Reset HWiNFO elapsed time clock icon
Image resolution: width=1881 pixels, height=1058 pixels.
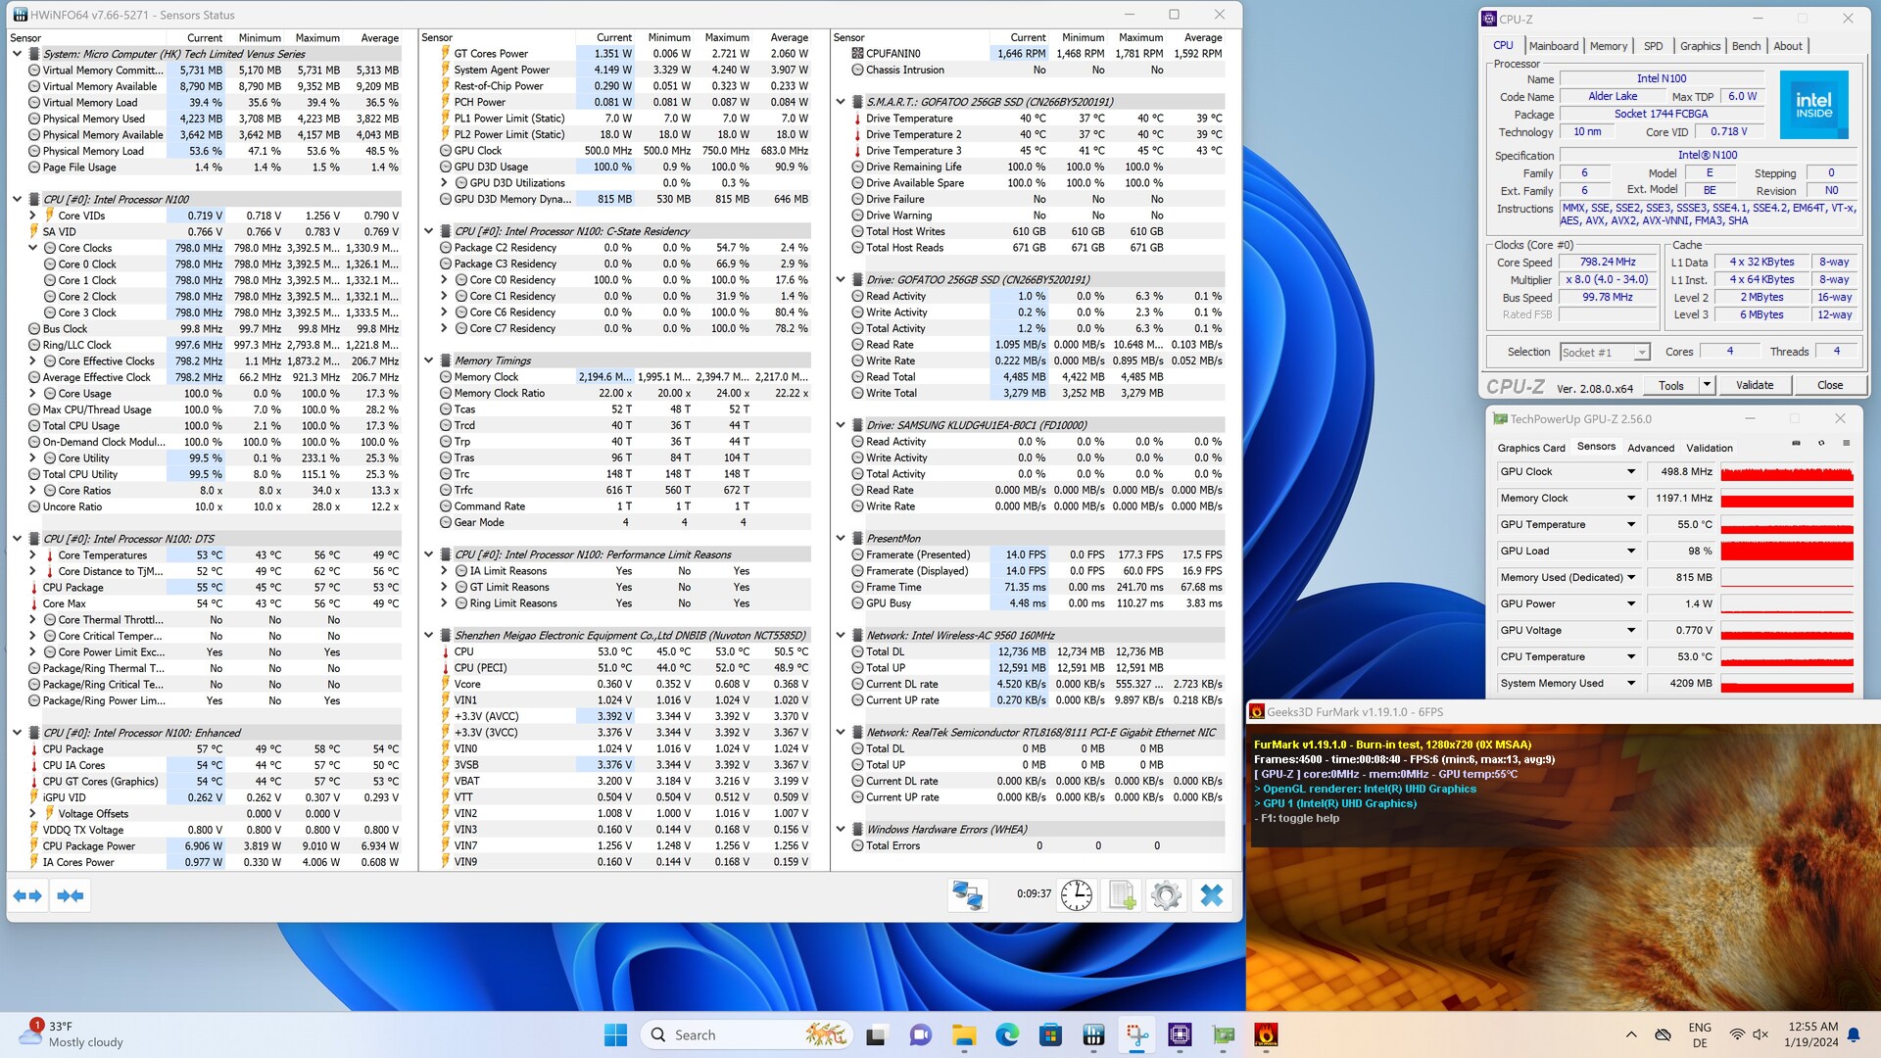coord(1076,894)
